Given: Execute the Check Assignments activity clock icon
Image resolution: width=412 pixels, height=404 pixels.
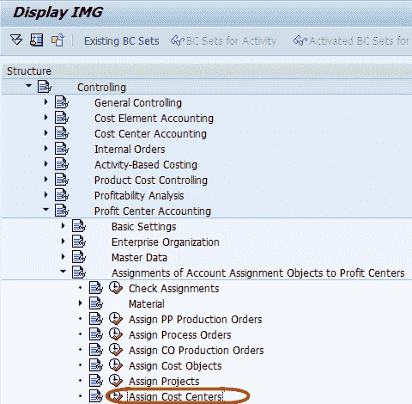Looking at the screenshot, I should 116,288.
